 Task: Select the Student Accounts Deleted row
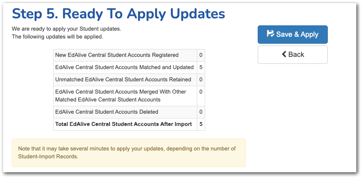point(129,112)
